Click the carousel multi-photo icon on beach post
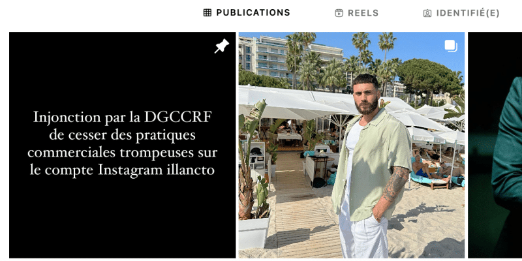This screenshot has height=261, width=522. coord(451,46)
